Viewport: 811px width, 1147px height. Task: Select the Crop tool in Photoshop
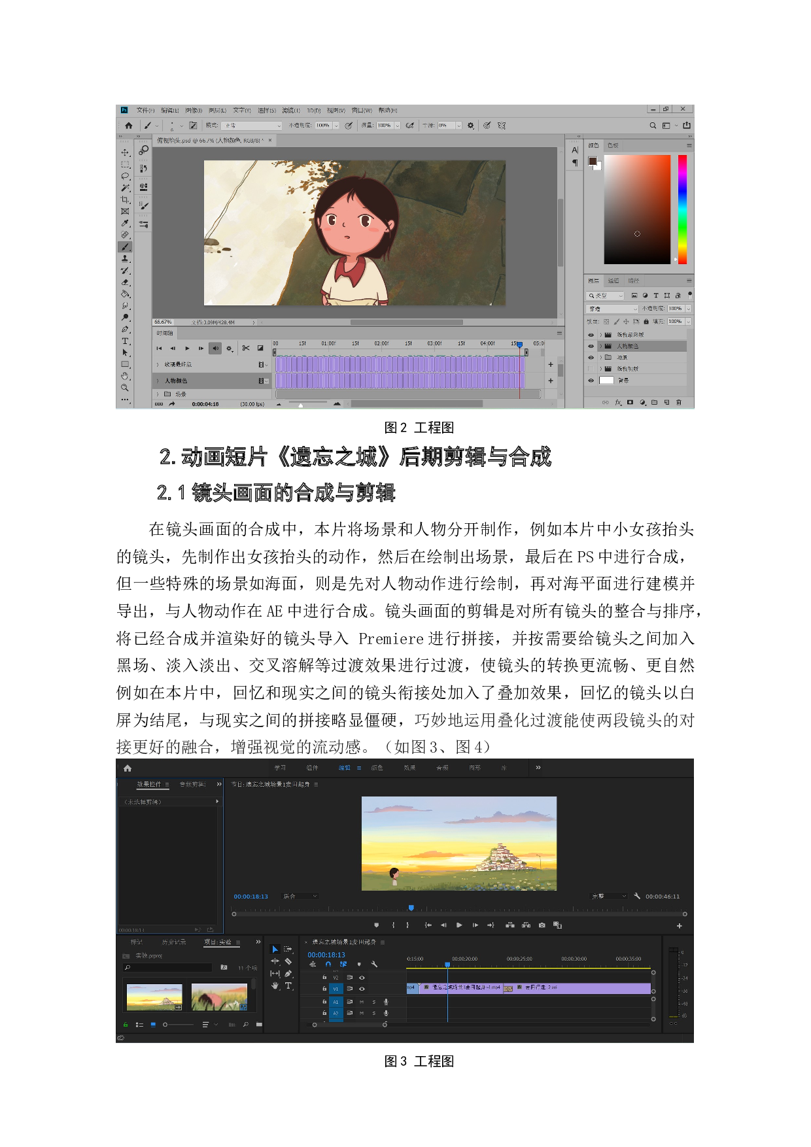[x=125, y=199]
